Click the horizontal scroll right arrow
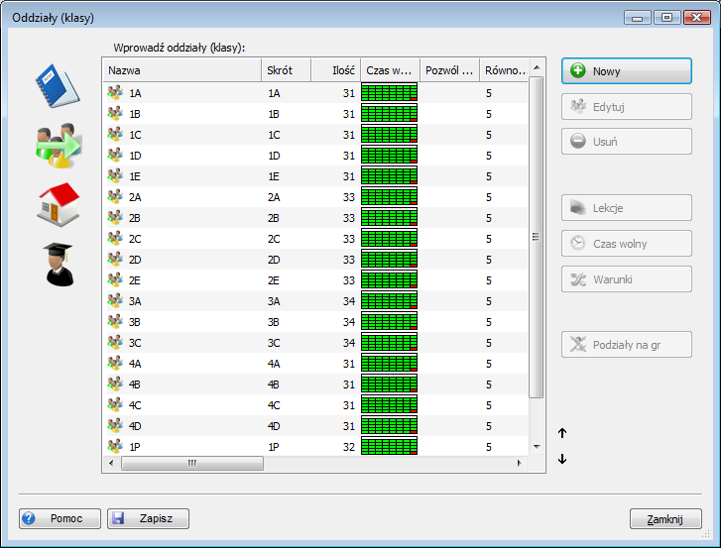The image size is (721, 548). coord(520,463)
